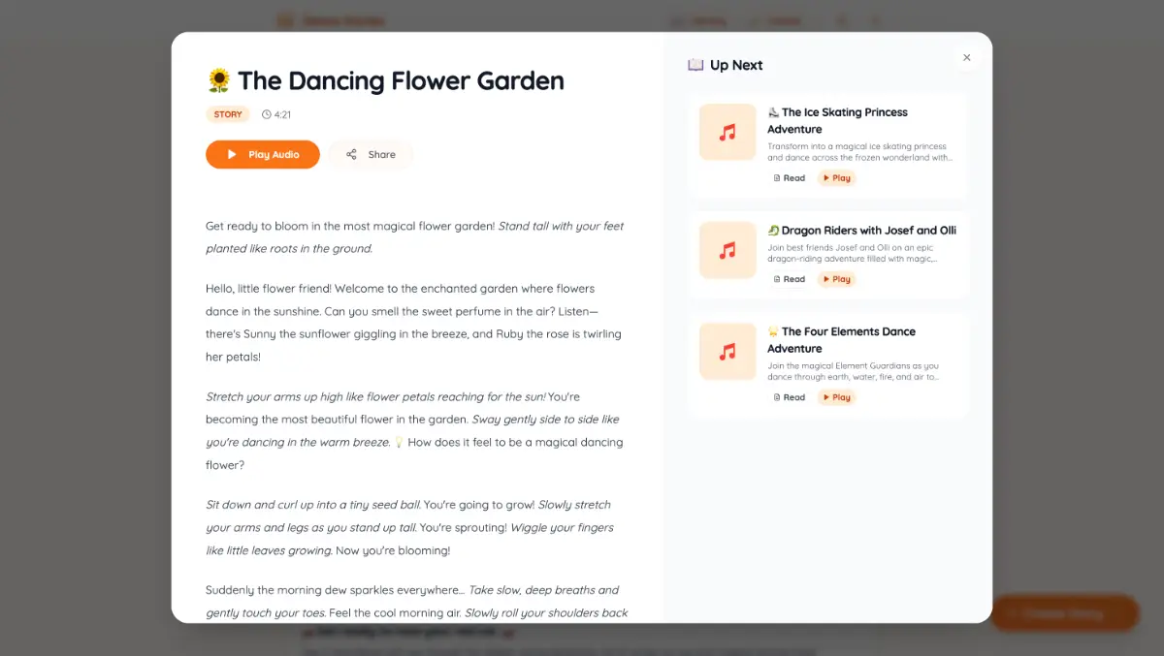
Task: Play The Ice Skating Princess Adventure
Action: (836, 178)
